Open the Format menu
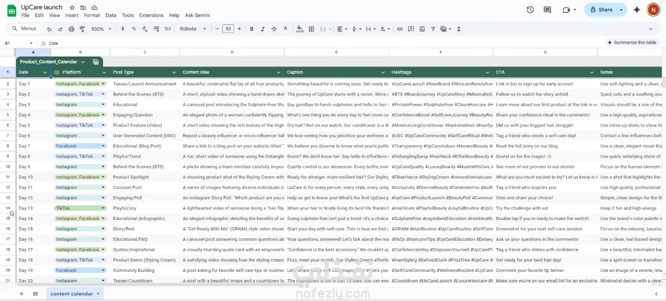This screenshot has width=666, height=301. coord(92,16)
